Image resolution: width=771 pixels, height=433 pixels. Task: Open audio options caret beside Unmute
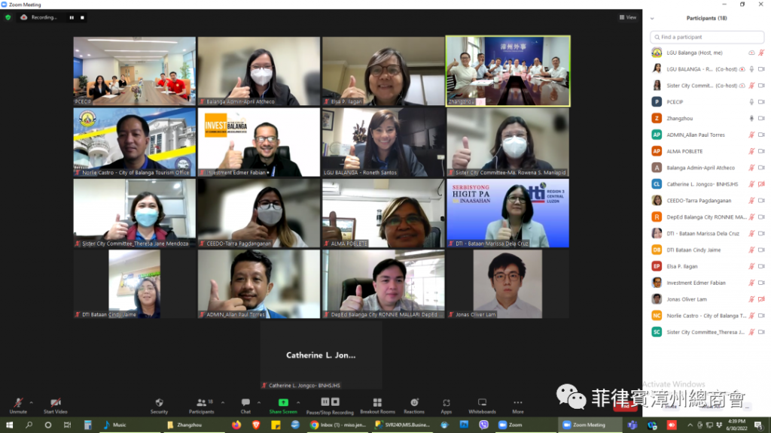click(32, 403)
